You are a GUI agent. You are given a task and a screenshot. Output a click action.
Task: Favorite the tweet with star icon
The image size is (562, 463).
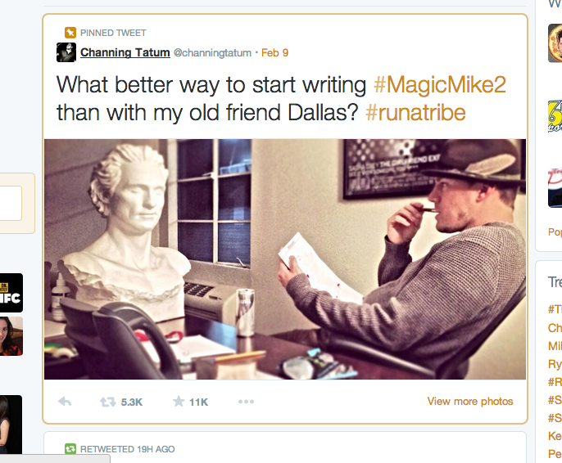(x=178, y=402)
